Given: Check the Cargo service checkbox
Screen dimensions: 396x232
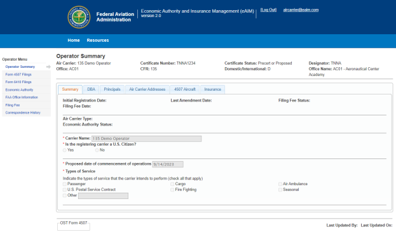Looking at the screenshot, I should pos(172,184).
